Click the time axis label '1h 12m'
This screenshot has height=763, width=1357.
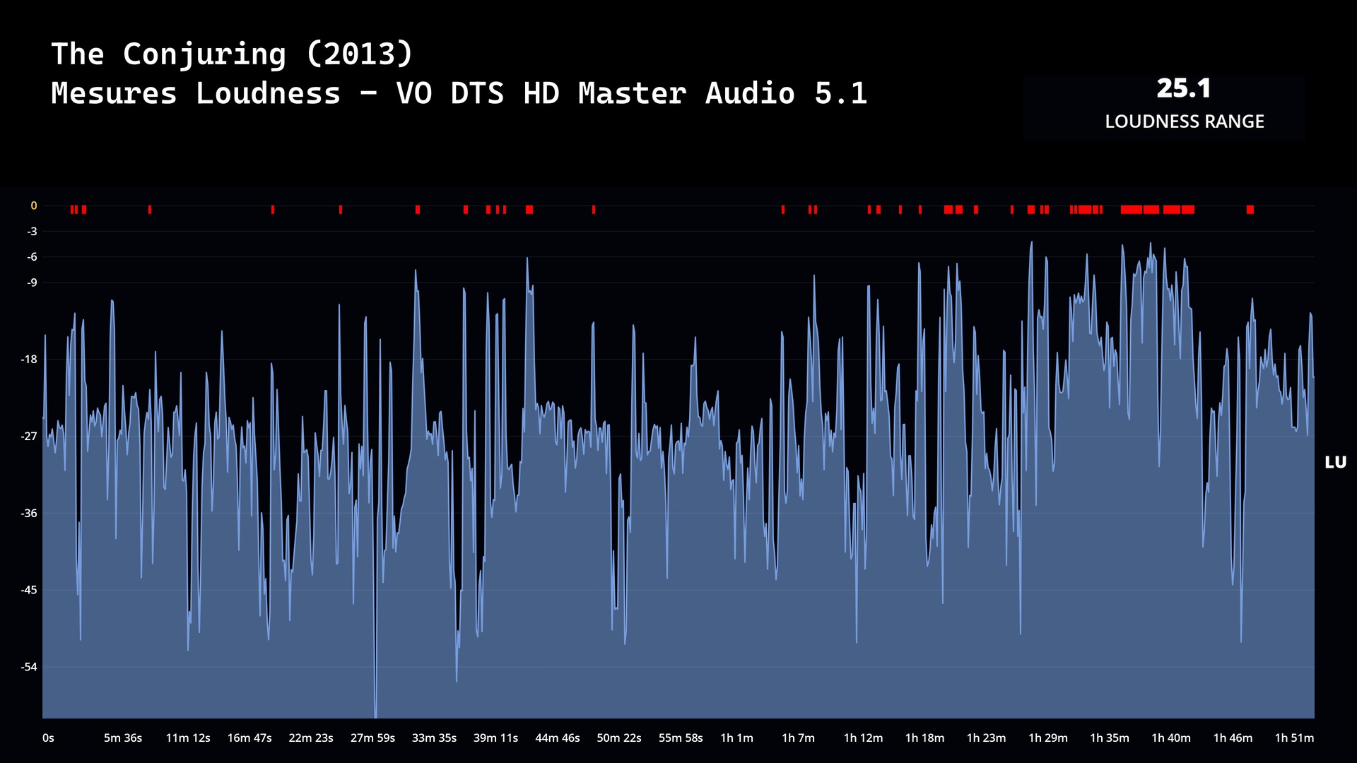click(x=863, y=738)
